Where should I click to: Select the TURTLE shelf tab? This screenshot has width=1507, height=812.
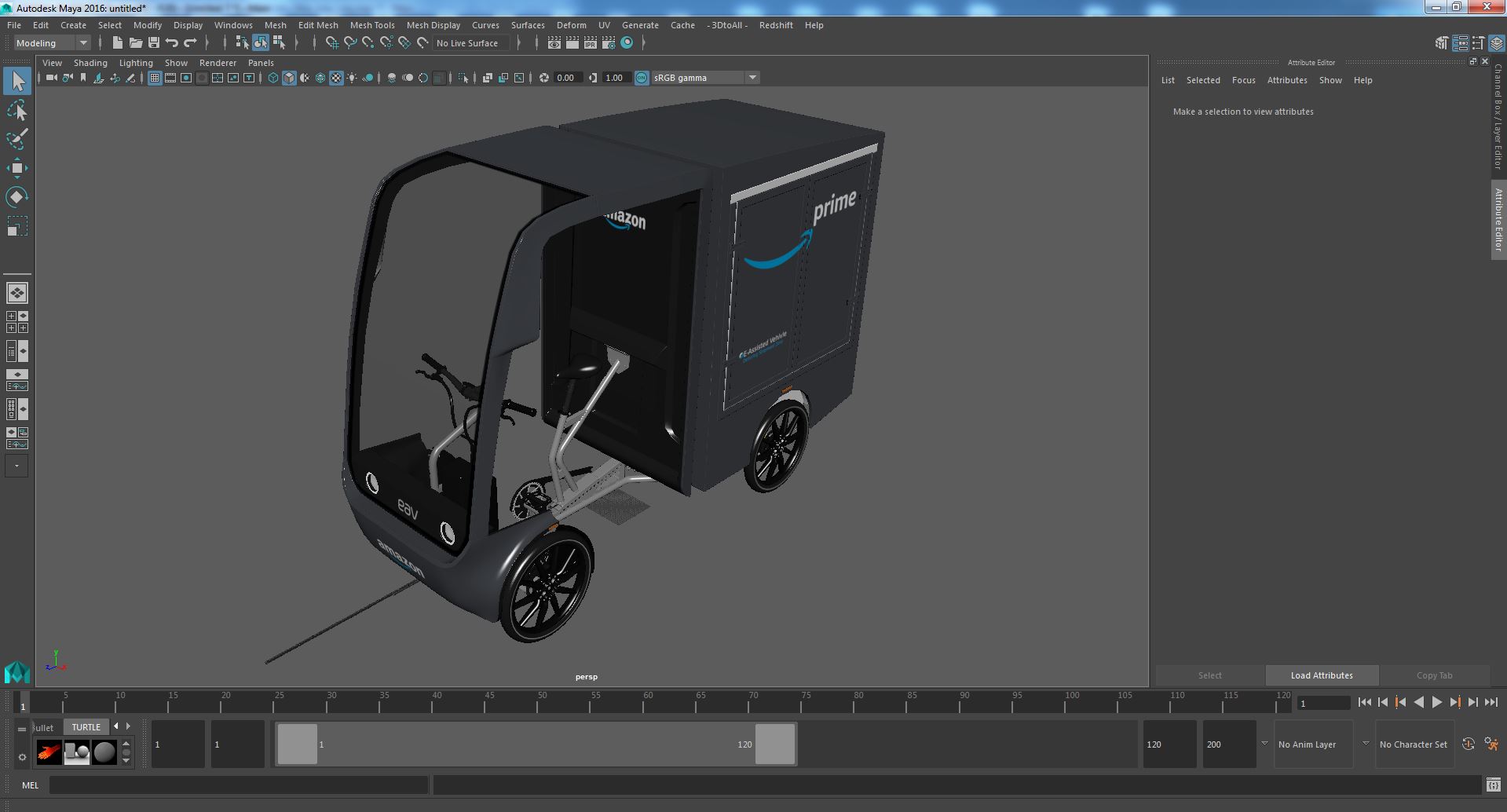point(86,727)
